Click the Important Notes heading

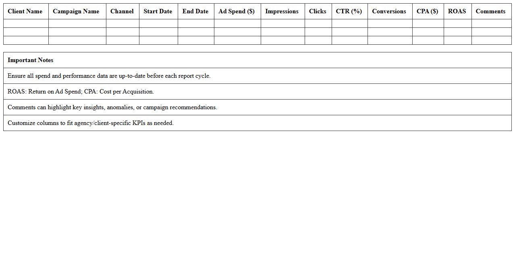[31, 60]
